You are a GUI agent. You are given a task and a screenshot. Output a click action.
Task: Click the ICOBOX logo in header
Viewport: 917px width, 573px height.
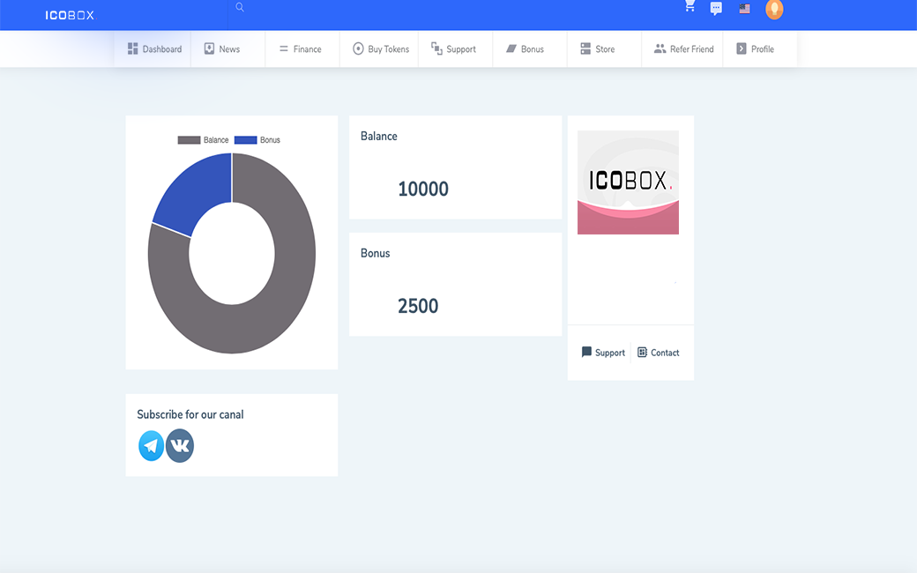[70, 15]
